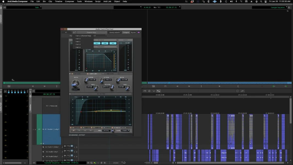The width and height of the screenshot is (293, 165).
Task: Toggle the FILT 1 band power button
Action: click(112, 128)
